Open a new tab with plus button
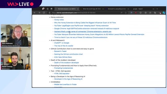The width and height of the screenshot is (167, 94). coord(157,9)
